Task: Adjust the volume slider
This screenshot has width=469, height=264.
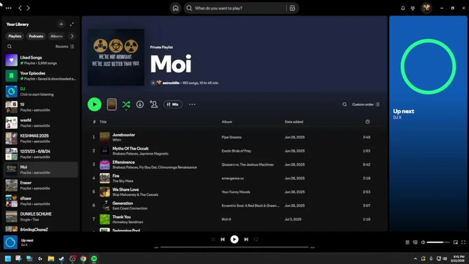Action: tap(438, 242)
